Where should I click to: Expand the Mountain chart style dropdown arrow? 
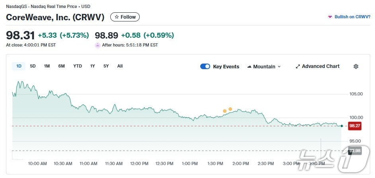coord(279,67)
